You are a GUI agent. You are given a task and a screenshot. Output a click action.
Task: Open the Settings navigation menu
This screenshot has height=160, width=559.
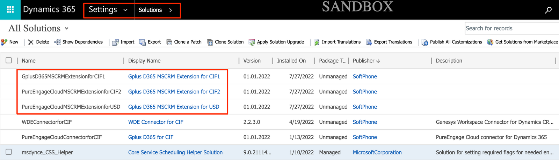pyautogui.click(x=103, y=10)
